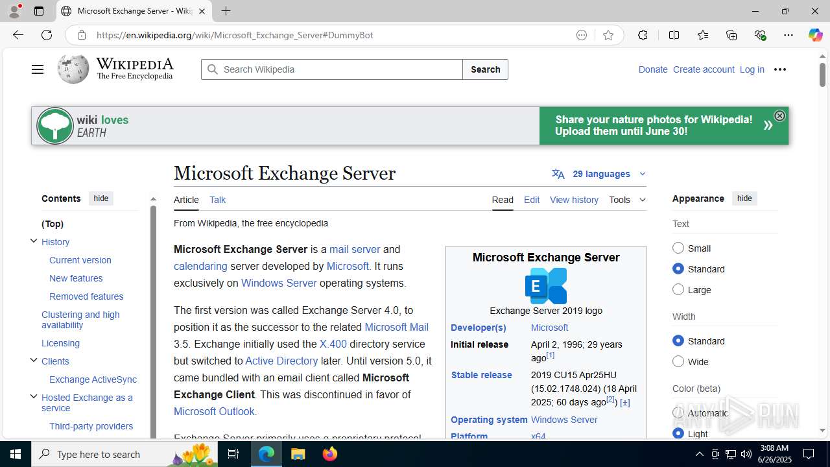Open Edge Settings and more menu
The width and height of the screenshot is (830, 467).
point(788,35)
